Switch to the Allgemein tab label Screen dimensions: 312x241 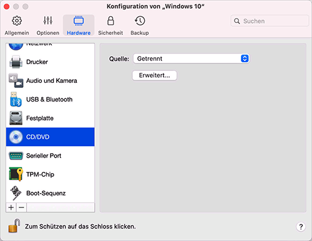tap(17, 33)
